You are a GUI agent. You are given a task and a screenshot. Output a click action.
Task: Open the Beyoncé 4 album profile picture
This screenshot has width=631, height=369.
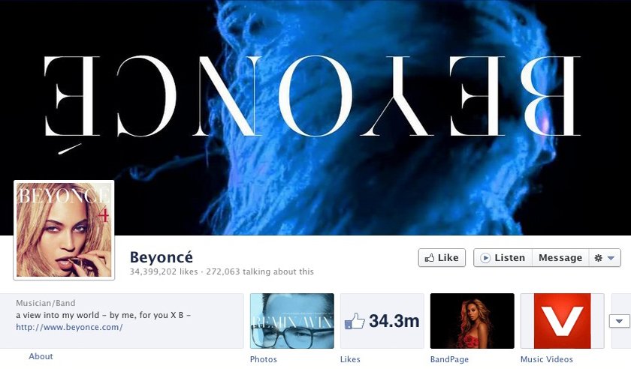(64, 230)
